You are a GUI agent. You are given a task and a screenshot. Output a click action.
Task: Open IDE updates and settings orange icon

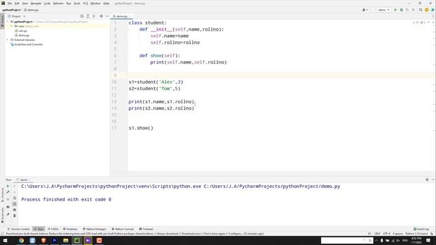[426, 10]
